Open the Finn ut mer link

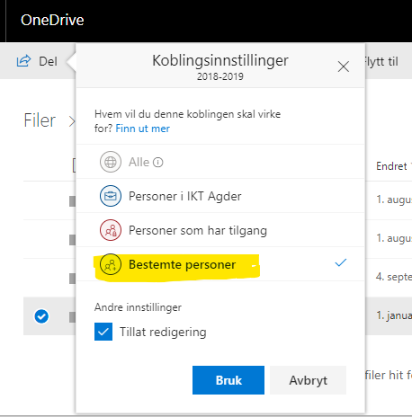(143, 129)
